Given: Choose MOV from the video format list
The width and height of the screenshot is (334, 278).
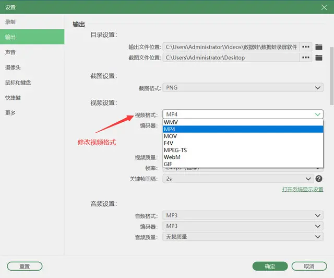Looking at the screenshot, I should (x=243, y=136).
